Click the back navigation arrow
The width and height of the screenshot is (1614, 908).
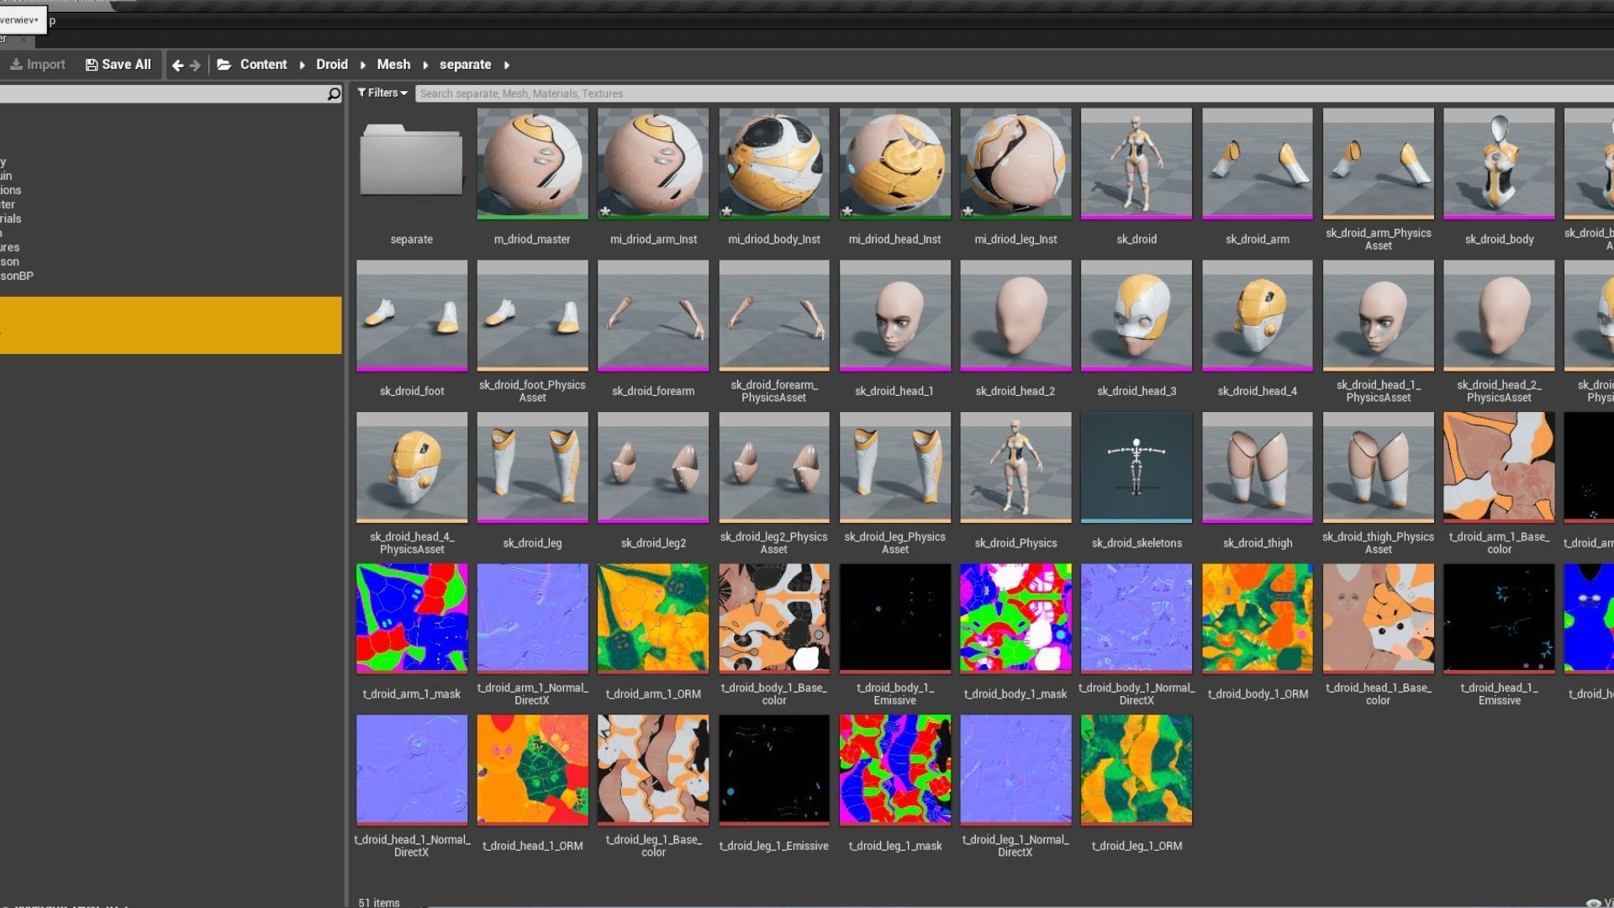pyautogui.click(x=177, y=65)
